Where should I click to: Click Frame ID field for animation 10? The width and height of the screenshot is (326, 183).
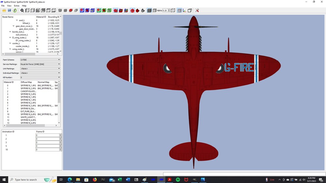pos(48,149)
